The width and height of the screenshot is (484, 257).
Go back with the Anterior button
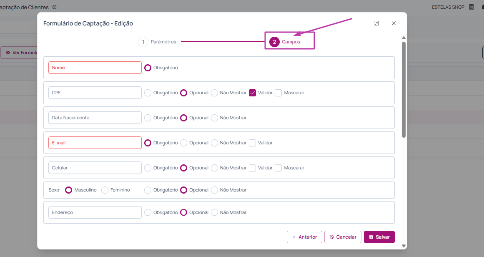(x=304, y=237)
